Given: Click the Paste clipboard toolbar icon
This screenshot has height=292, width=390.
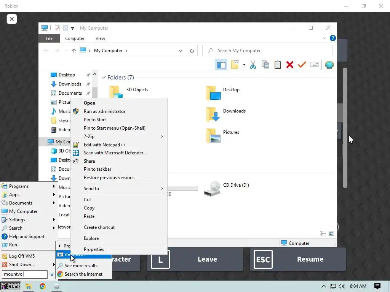Looking at the screenshot, I should point(278,65).
